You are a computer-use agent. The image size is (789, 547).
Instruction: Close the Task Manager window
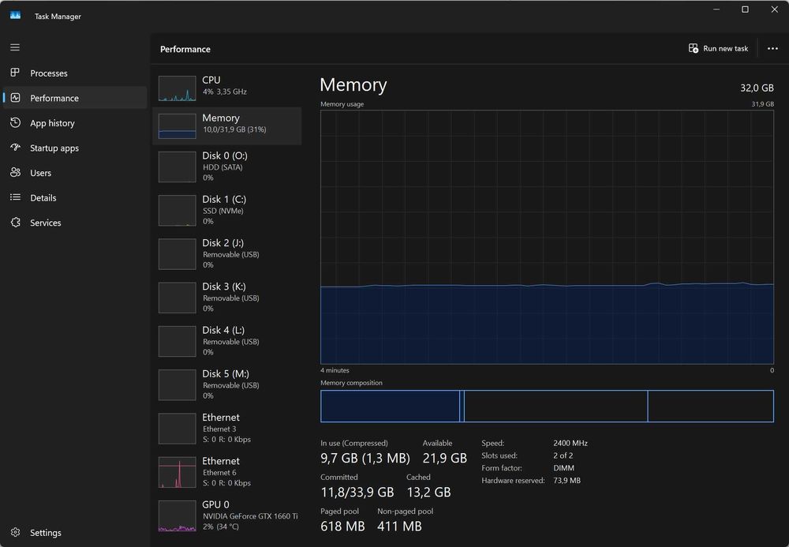coord(775,9)
